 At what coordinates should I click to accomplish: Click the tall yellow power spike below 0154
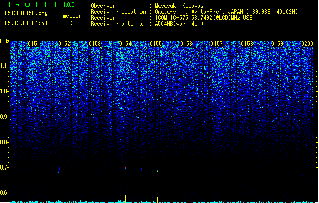[x=126, y=199]
